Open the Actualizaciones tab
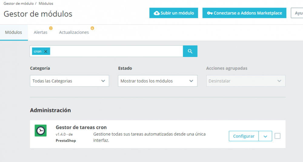This screenshot has height=162, width=303. click(x=74, y=32)
